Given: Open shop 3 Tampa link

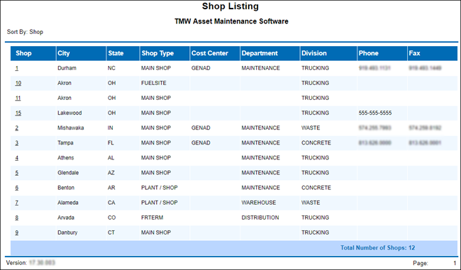Looking at the screenshot, I should (17, 143).
